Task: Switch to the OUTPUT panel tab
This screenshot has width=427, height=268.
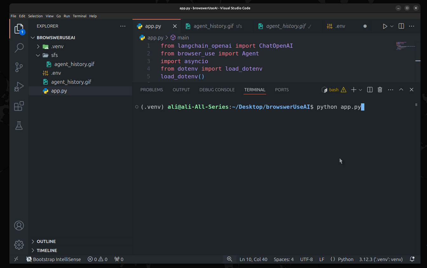Action: (x=181, y=90)
